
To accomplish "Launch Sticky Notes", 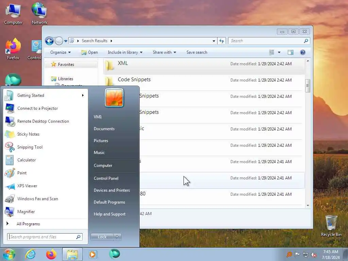I will [x=46, y=134].
